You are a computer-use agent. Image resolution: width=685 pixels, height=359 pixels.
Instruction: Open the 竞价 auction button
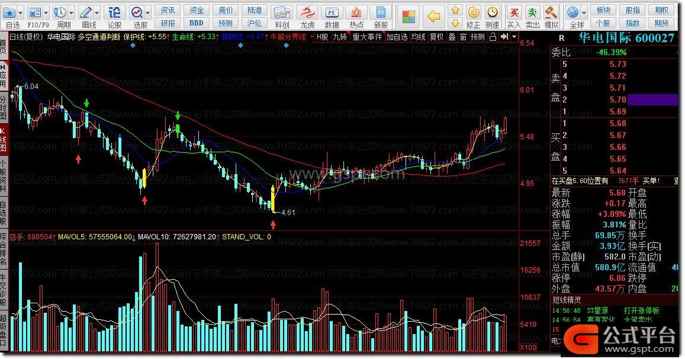(226, 10)
